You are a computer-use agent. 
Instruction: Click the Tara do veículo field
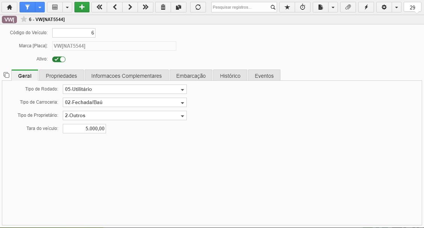click(x=84, y=129)
